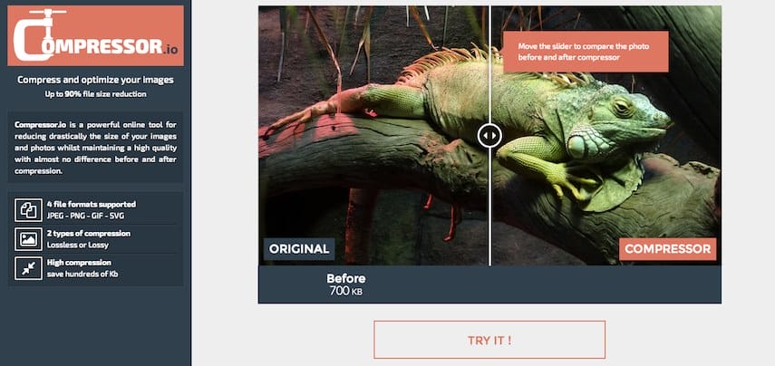
Task: Select the JPEG - PNG - GIF - SVG line
Action: pos(83,216)
